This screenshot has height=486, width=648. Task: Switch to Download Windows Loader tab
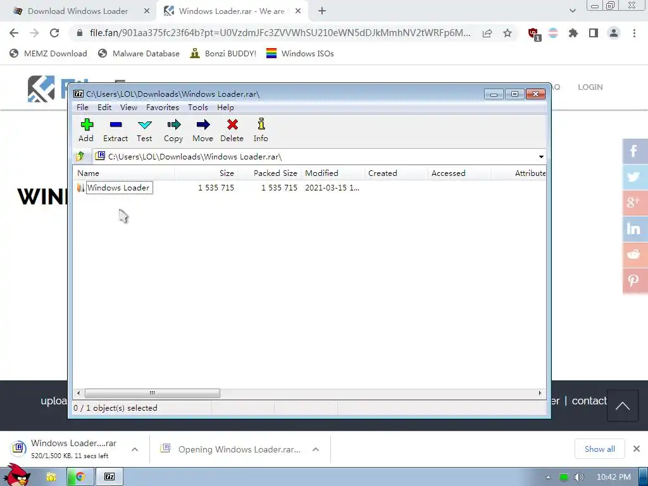[x=78, y=11]
